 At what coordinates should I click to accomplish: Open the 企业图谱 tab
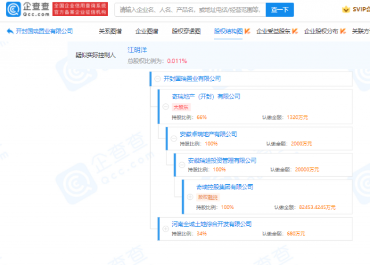146,31
